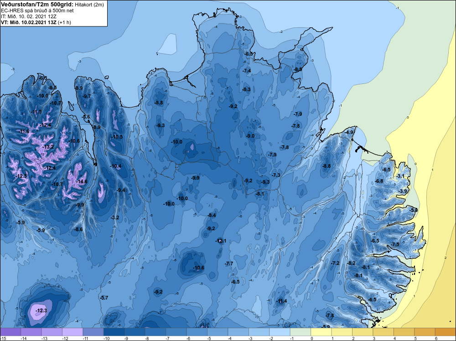The height and width of the screenshot is (341, 456).
Task: Click the -5.7 temperature label
Action: tap(104, 298)
